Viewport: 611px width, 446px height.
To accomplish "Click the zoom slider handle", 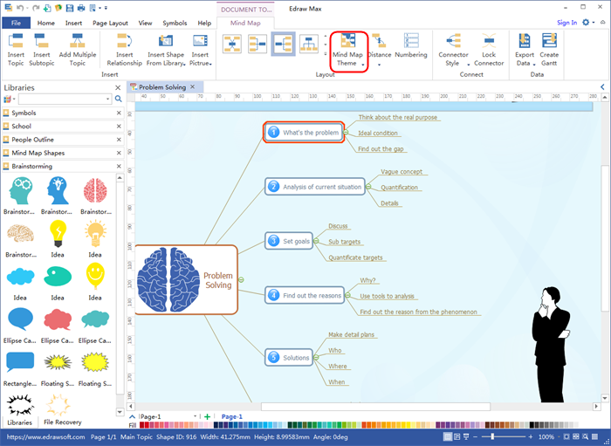I will [x=492, y=437].
